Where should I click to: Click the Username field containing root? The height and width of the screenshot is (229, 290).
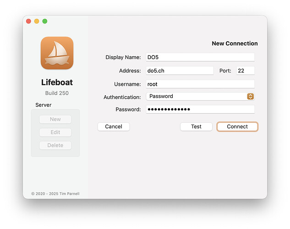(200, 84)
